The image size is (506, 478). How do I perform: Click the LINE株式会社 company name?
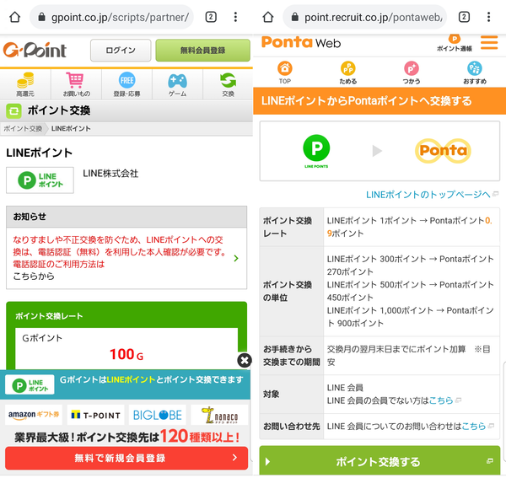tap(110, 174)
